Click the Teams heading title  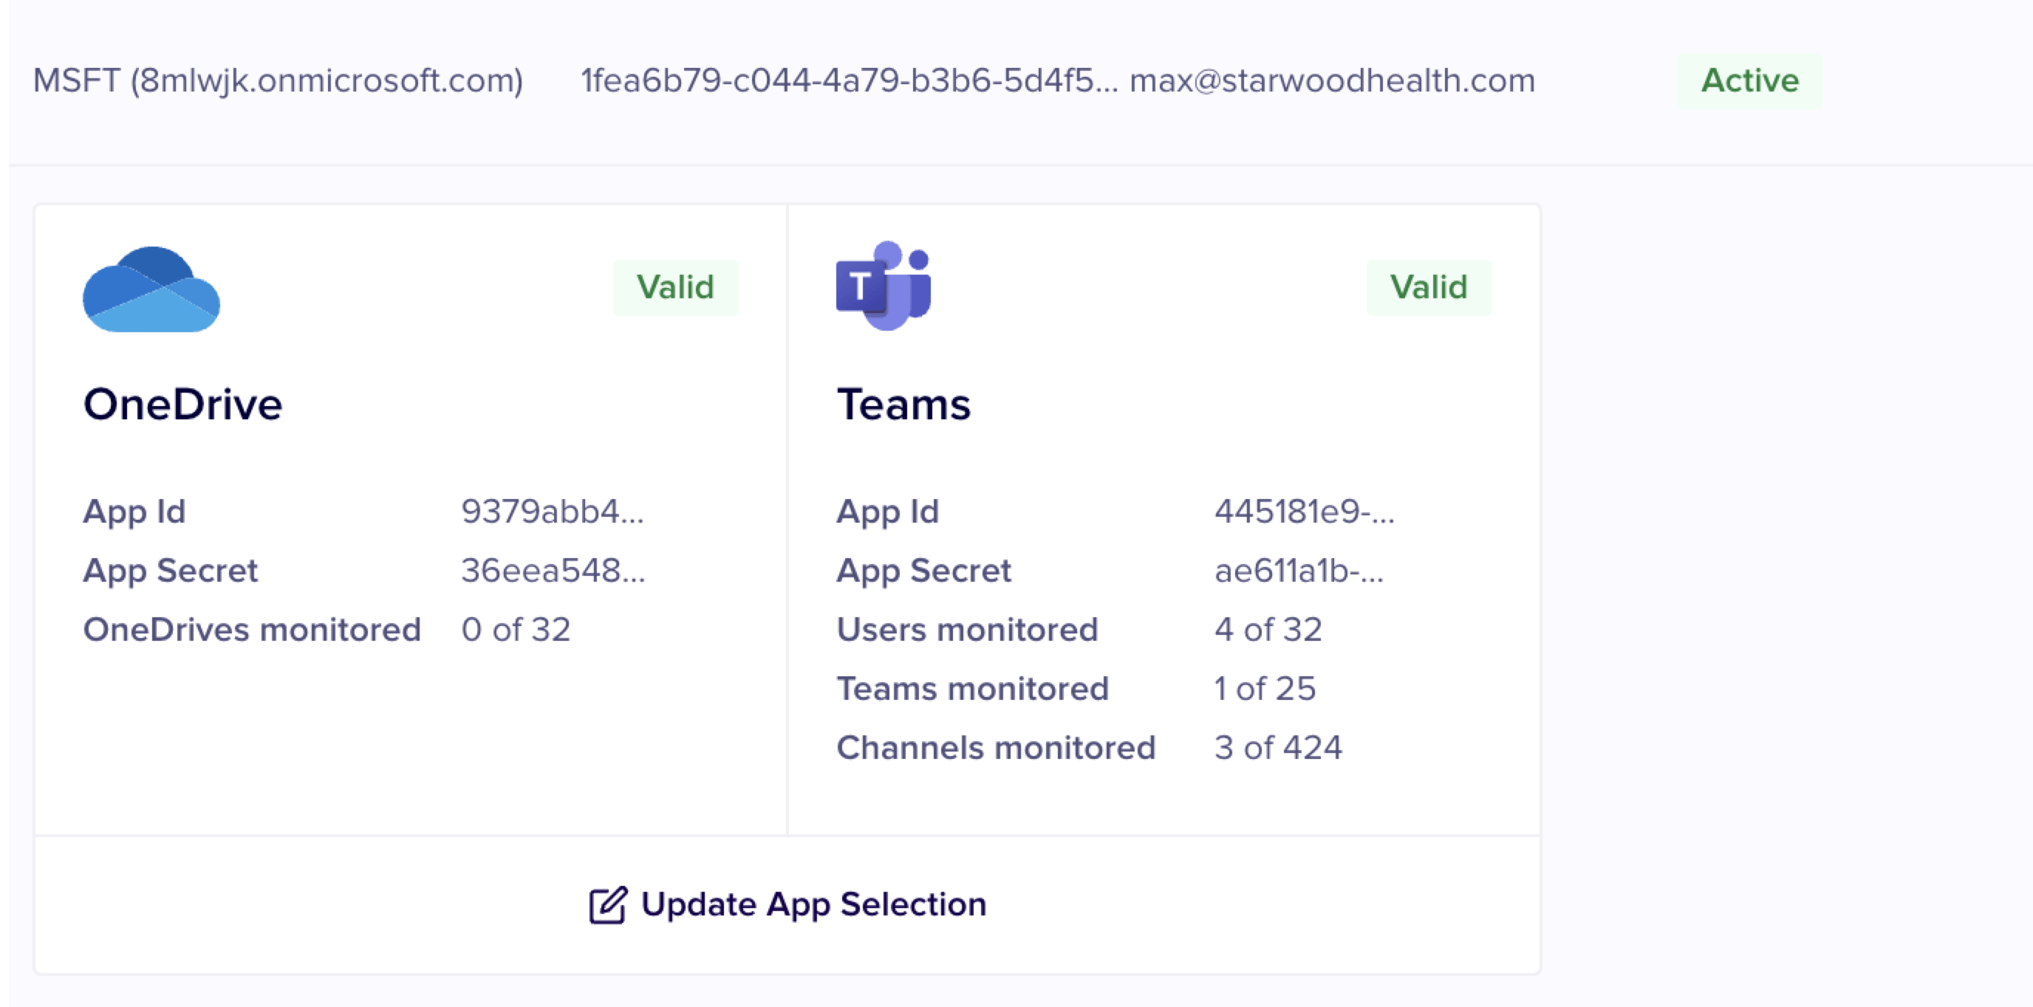903,405
